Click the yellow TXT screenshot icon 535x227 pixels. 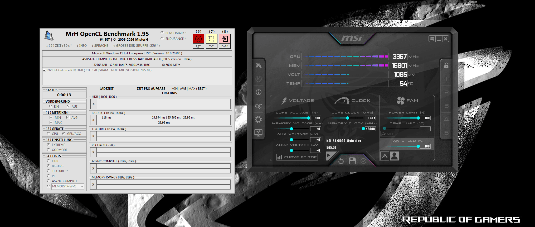coord(211,39)
